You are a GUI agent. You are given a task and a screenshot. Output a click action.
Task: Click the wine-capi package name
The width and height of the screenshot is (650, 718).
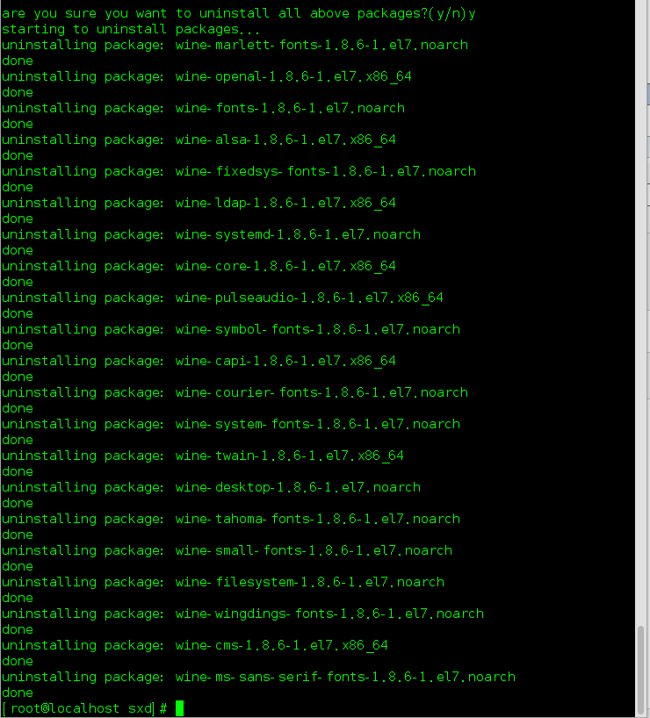click(285, 361)
